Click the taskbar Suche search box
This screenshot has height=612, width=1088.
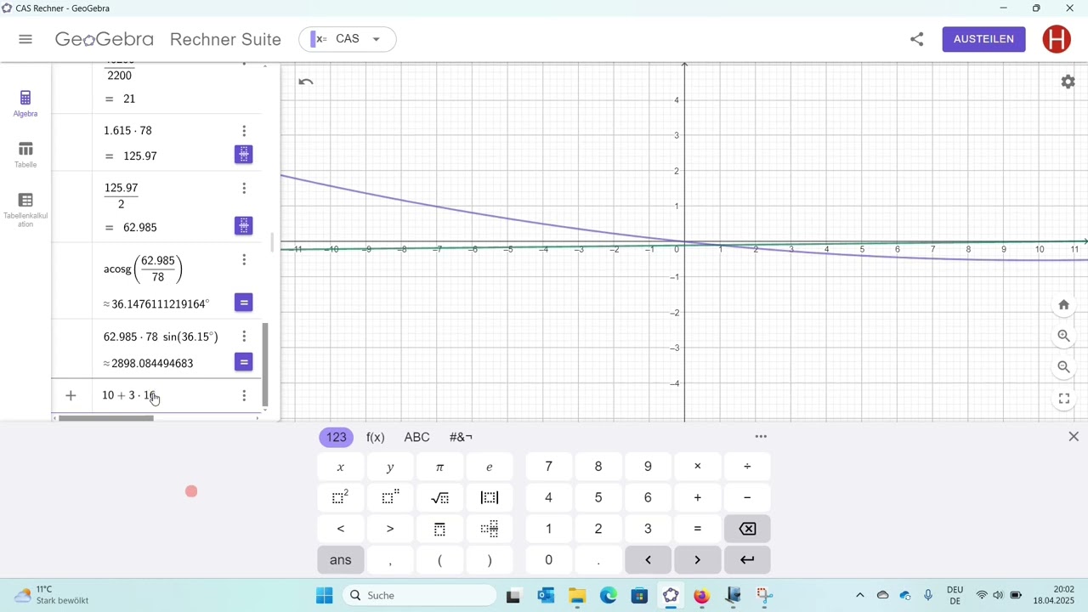420,596
